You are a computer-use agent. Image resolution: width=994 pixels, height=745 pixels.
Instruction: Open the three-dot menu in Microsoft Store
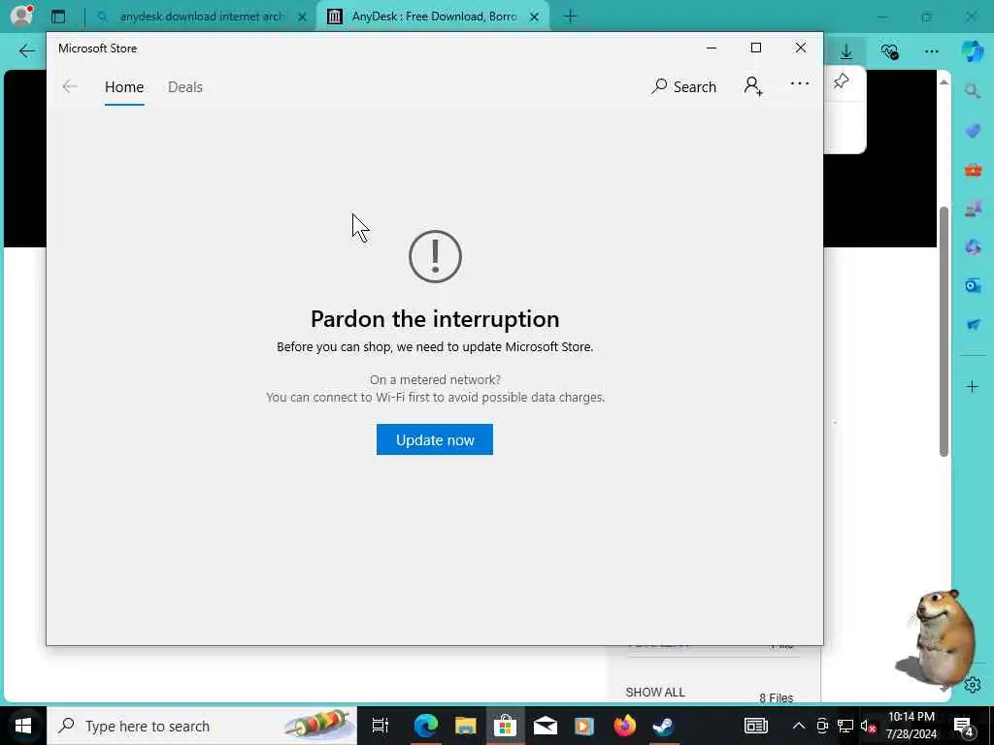pos(800,83)
